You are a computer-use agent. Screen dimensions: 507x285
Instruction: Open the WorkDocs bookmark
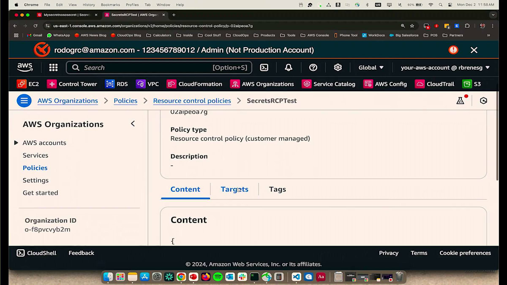[373, 35]
